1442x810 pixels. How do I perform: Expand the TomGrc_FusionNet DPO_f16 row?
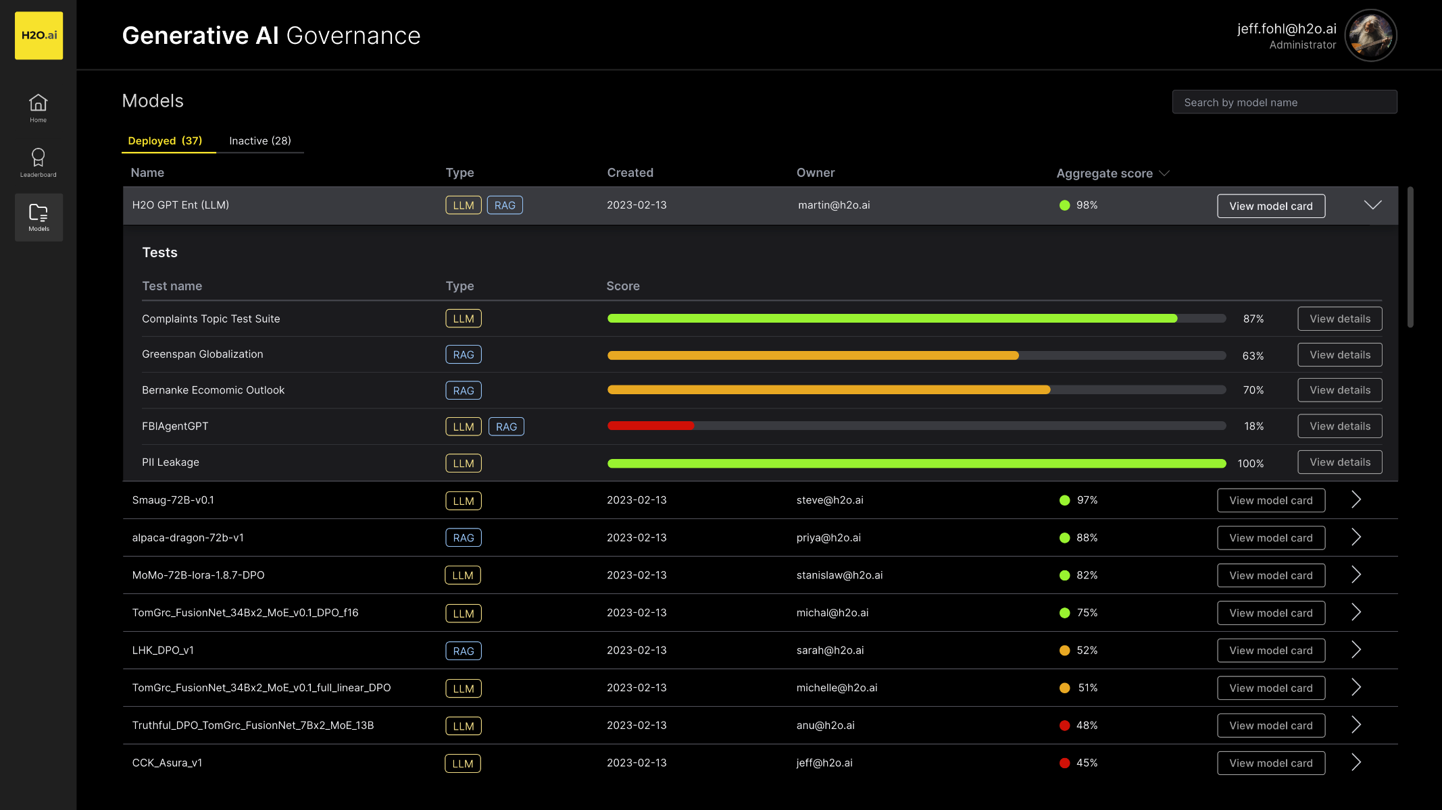pyautogui.click(x=1356, y=612)
